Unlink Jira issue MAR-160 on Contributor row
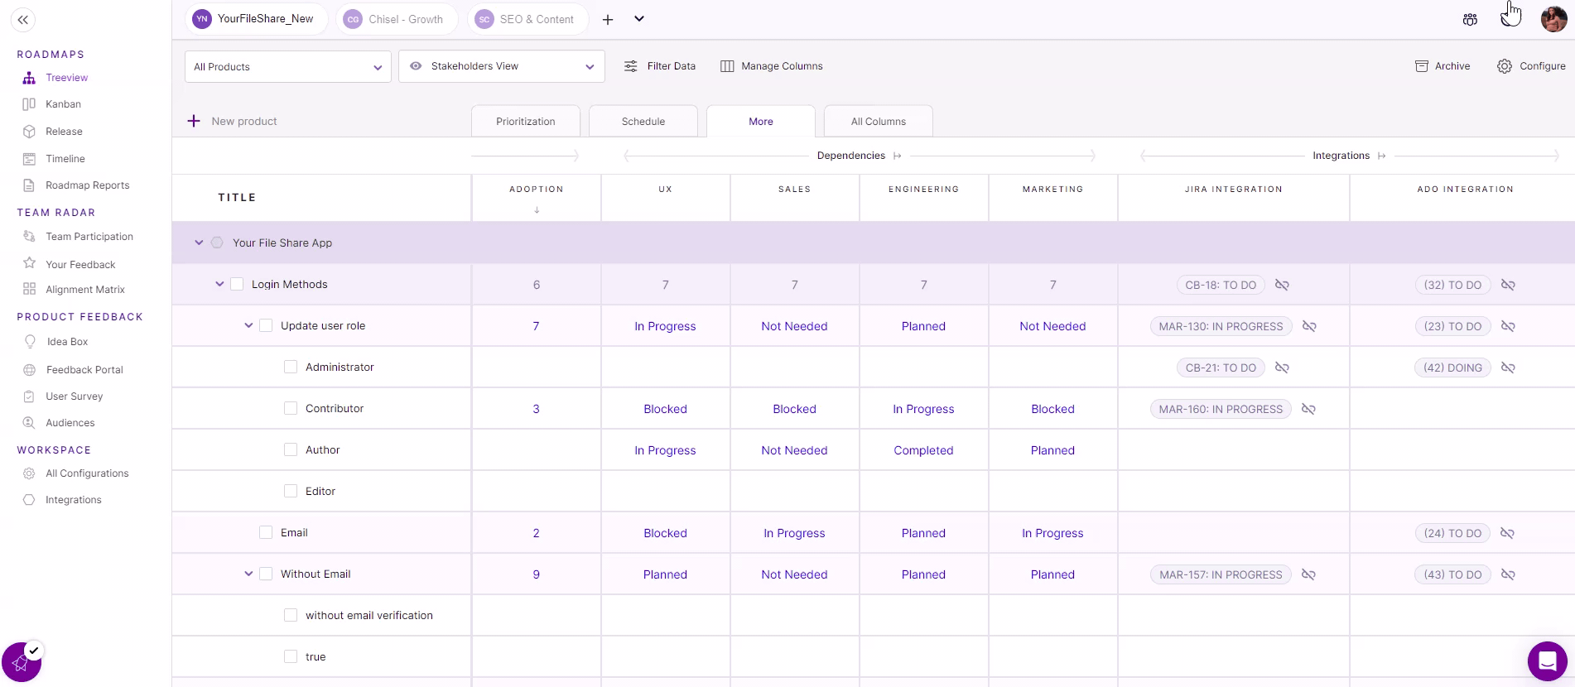The width and height of the screenshot is (1575, 687). (1308, 409)
